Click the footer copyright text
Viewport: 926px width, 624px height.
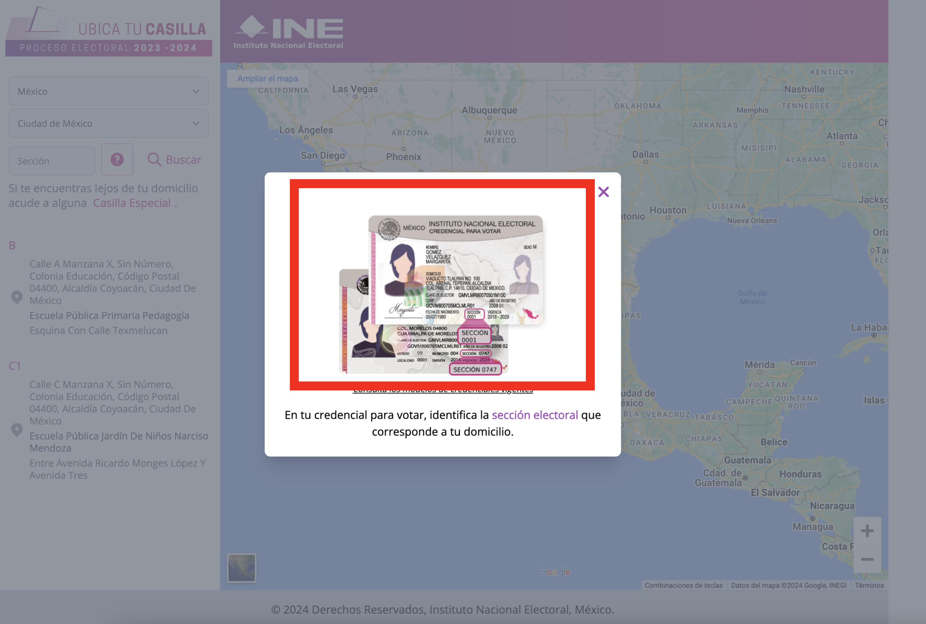pos(442,609)
